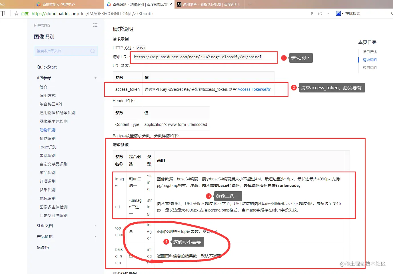
Task: Expand the SDK文档 section arrow
Action: pyautogui.click(x=95, y=226)
